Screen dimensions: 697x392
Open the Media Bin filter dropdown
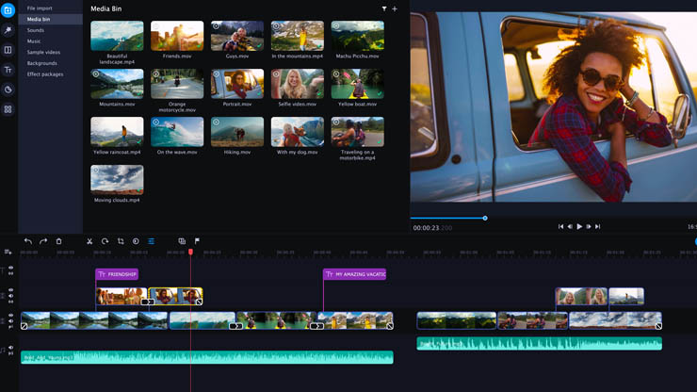384,8
